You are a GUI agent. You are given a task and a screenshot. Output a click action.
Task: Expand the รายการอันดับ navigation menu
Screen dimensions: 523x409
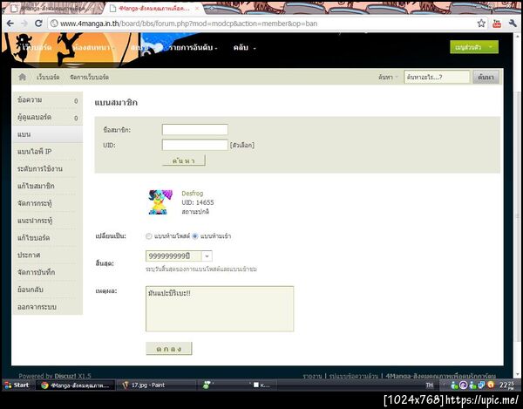click(x=194, y=47)
